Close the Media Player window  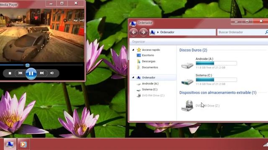[76, 3]
